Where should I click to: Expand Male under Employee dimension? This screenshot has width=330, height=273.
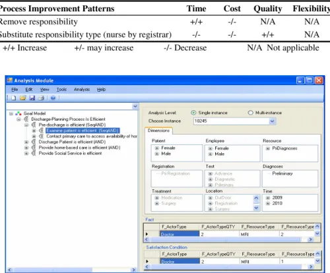click(x=211, y=154)
